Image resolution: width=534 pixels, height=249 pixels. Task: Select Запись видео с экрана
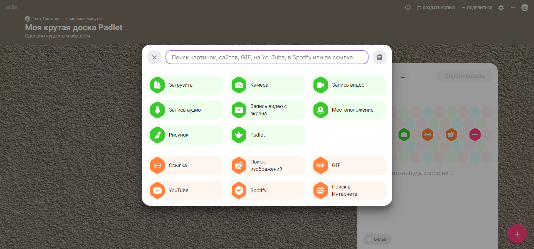[267, 110]
